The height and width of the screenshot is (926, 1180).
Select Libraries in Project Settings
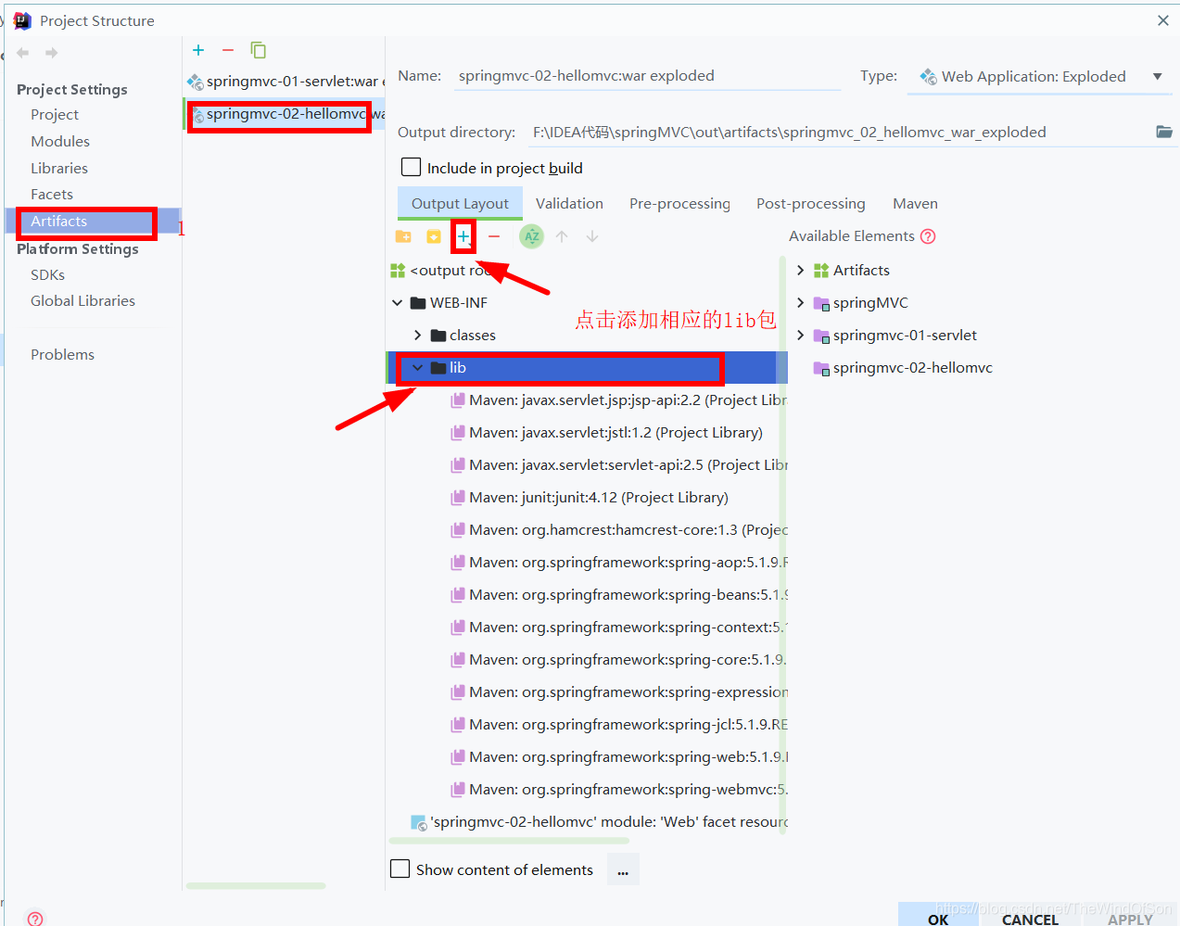click(x=59, y=169)
